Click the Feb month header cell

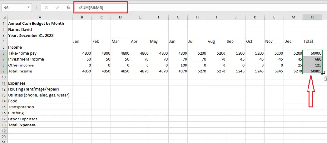[x=101, y=41]
